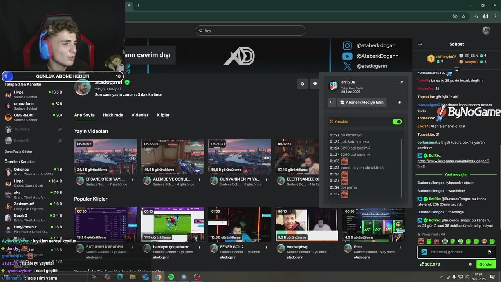Click the search field labeled Ara
Image resolution: width=501 pixels, height=282 pixels.
click(250, 31)
